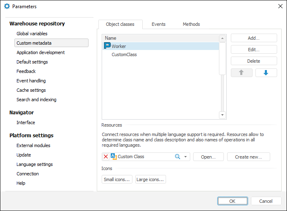This screenshot has height=211, width=287.
Task: Move selected class up with arrow button
Action: pyautogui.click(x=241, y=73)
